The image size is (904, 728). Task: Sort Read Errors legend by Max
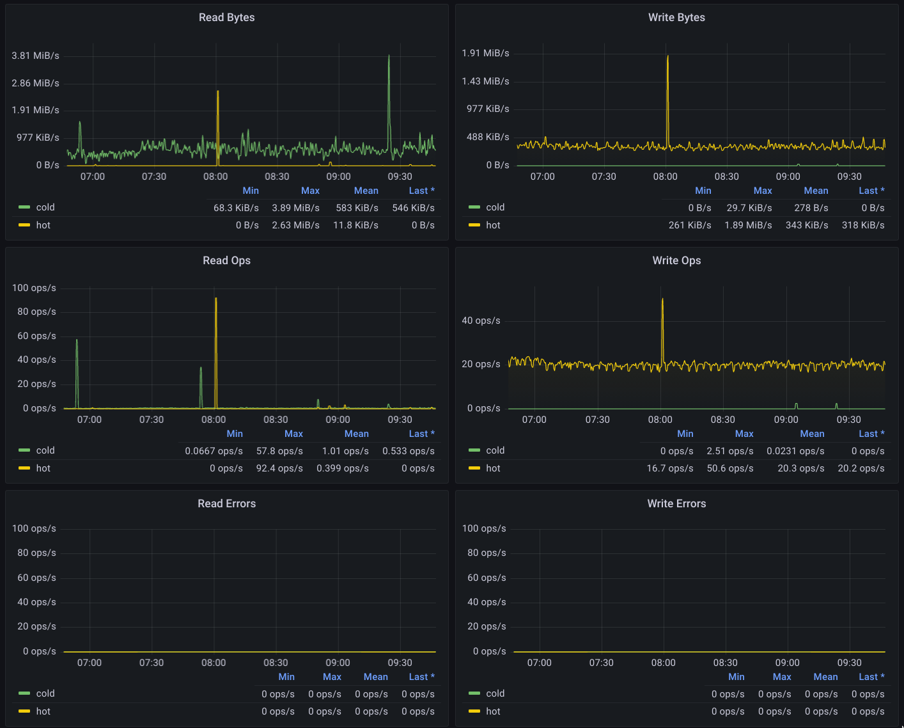[x=332, y=677]
